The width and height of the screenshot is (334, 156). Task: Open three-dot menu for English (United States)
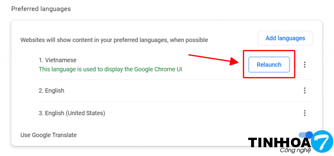[x=305, y=113]
